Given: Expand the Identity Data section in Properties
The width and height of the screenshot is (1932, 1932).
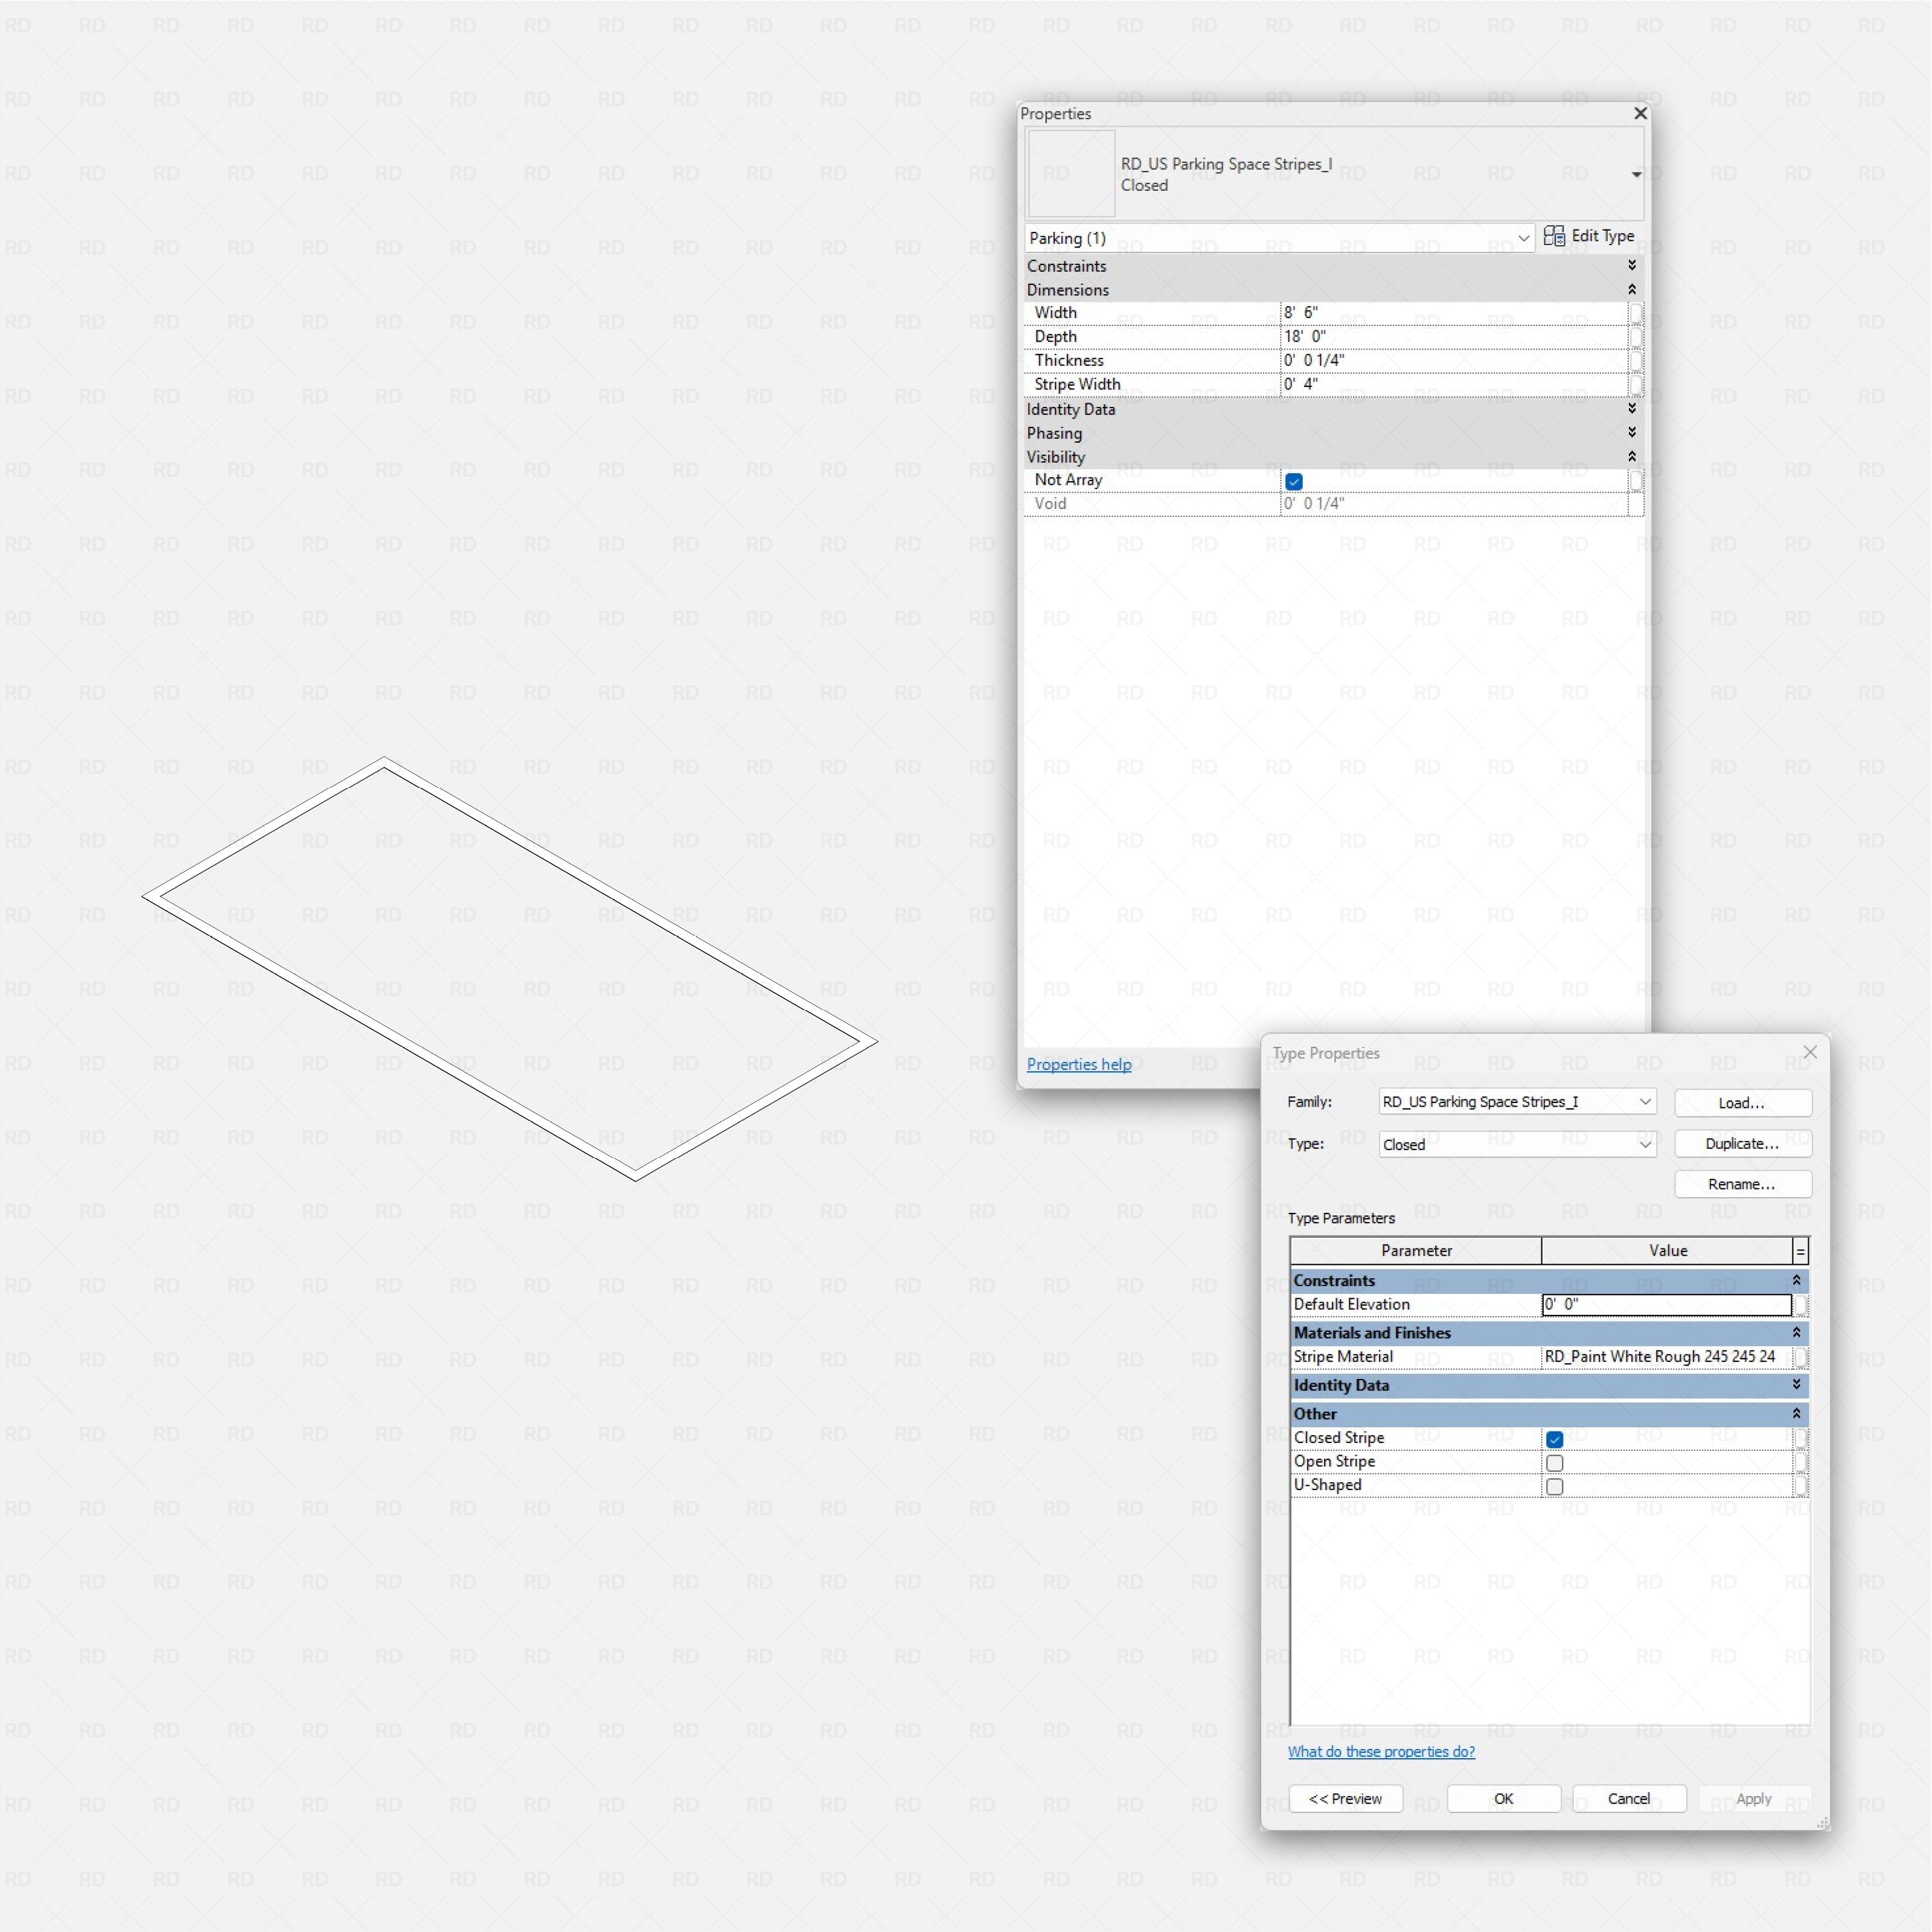Looking at the screenshot, I should point(1631,408).
